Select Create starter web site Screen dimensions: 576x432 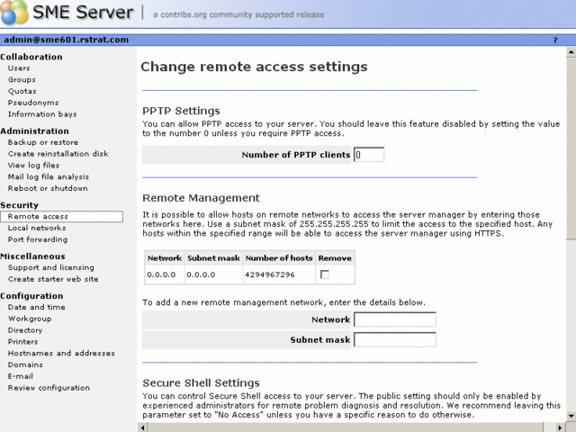coord(53,279)
